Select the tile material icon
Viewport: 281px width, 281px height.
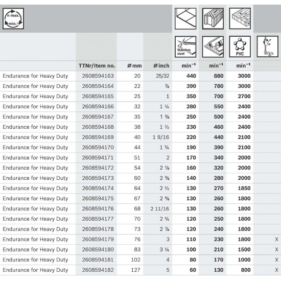(x=185, y=18)
